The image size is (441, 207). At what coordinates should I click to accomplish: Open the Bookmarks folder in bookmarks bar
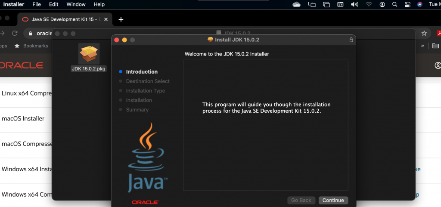pos(31,46)
